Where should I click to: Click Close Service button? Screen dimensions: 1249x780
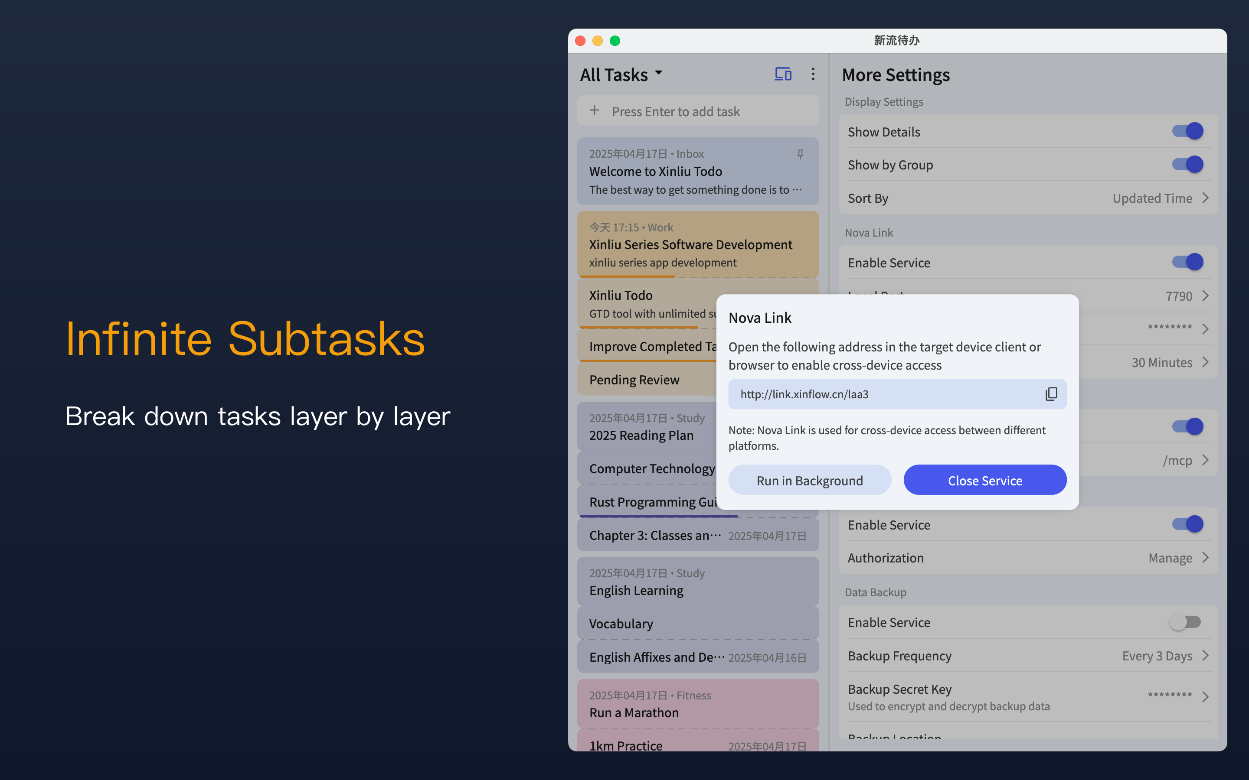point(985,480)
